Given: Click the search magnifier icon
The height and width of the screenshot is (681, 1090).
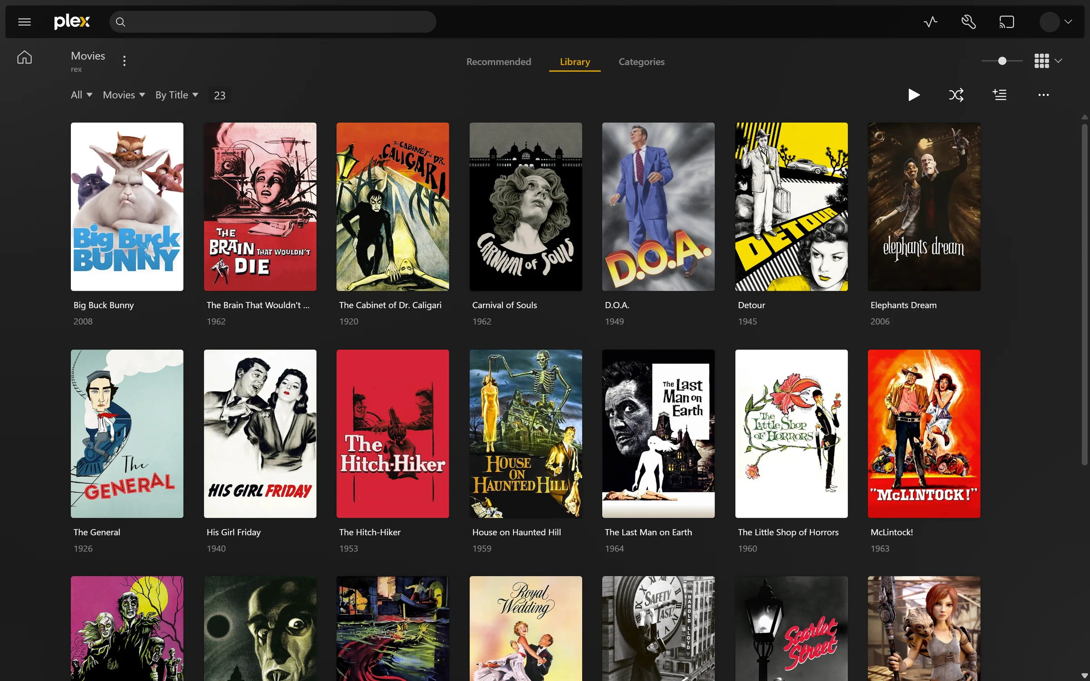Looking at the screenshot, I should [x=120, y=22].
